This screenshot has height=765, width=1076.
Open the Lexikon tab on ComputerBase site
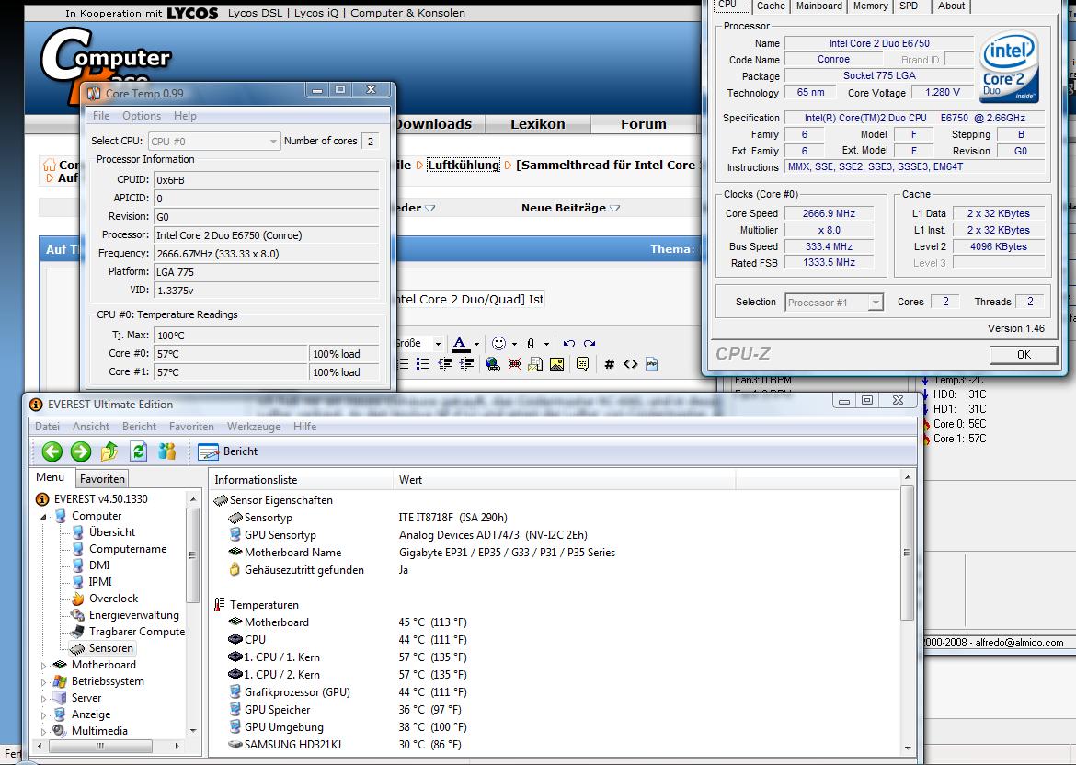click(538, 124)
